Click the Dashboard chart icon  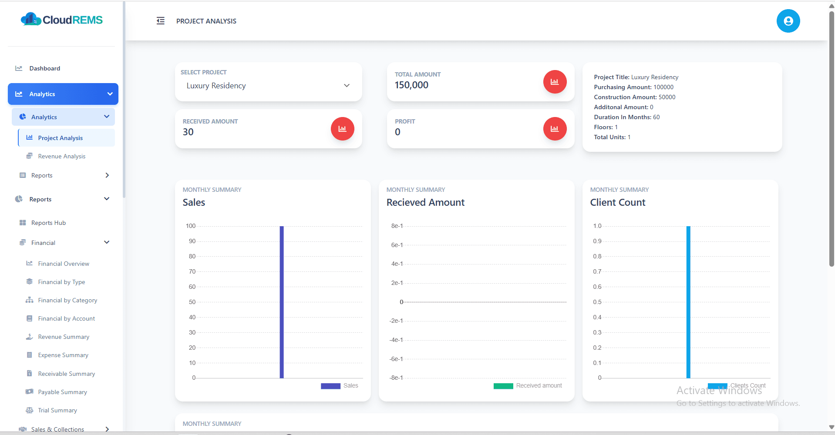click(x=19, y=68)
